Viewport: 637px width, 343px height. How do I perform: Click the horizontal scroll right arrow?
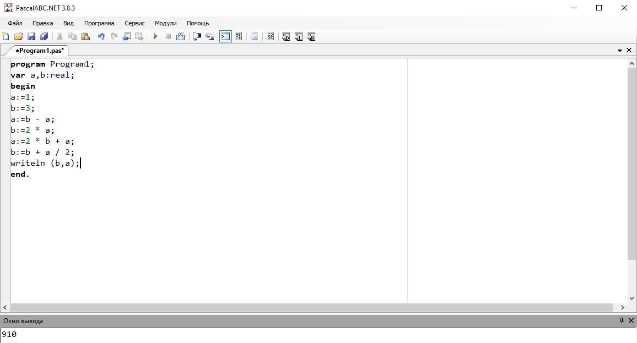(x=622, y=308)
